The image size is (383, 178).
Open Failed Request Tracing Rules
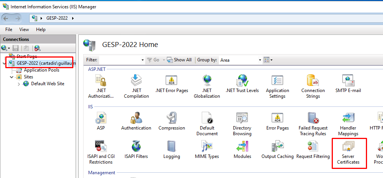click(313, 124)
